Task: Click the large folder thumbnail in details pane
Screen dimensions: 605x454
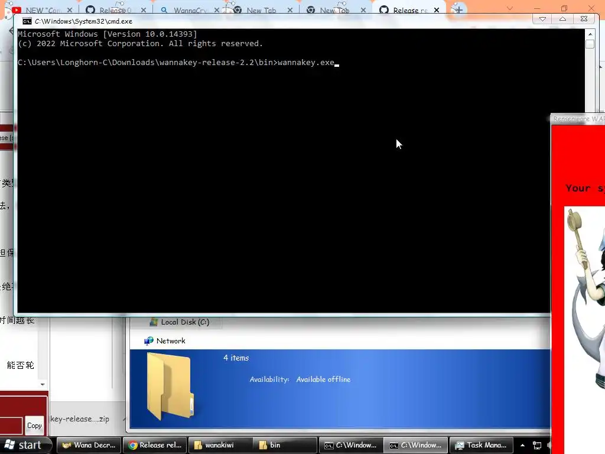Action: (x=170, y=386)
